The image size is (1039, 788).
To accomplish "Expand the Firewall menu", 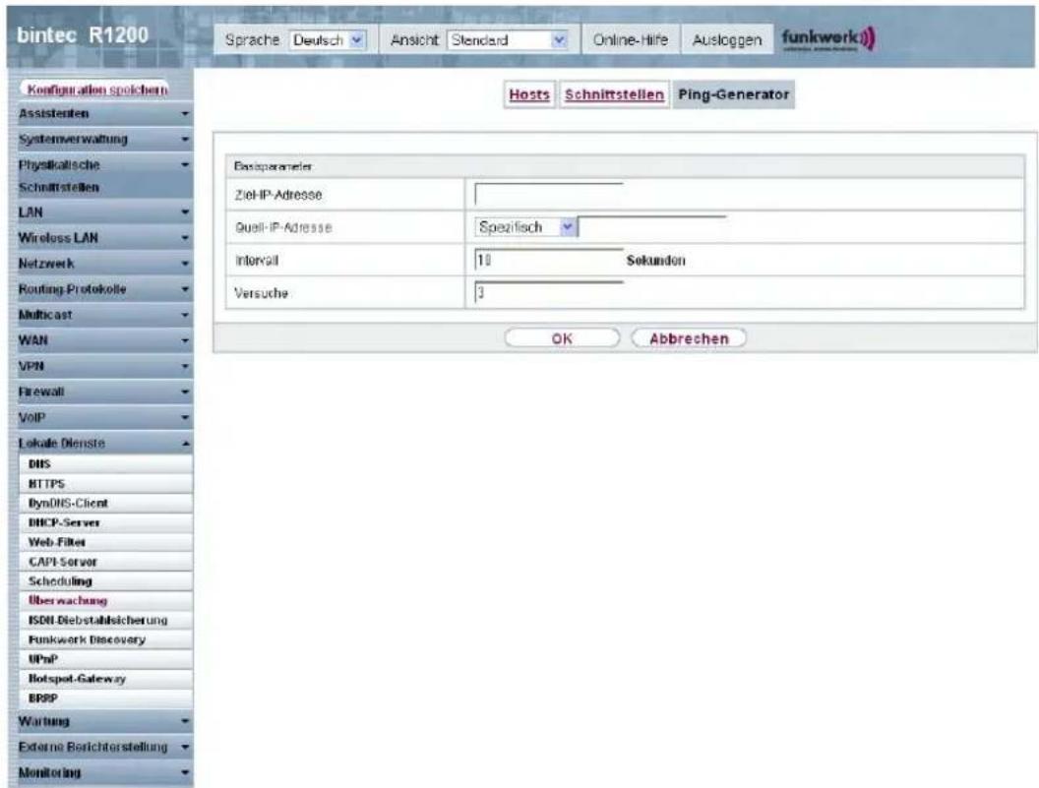I will pos(103,392).
